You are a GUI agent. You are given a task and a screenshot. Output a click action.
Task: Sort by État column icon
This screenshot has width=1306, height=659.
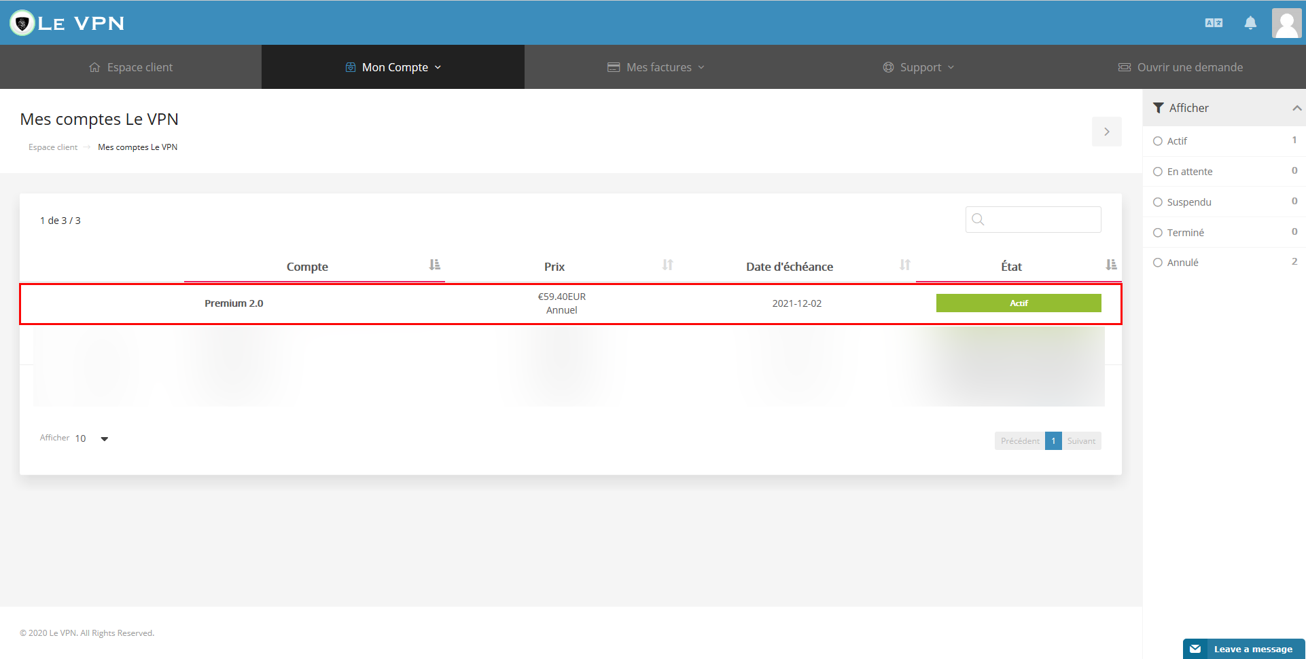pyautogui.click(x=1111, y=265)
